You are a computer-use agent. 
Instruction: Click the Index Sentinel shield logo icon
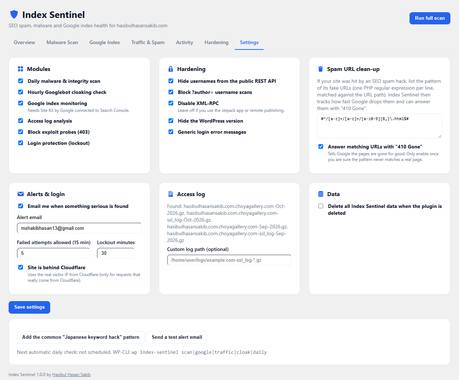[x=14, y=14]
